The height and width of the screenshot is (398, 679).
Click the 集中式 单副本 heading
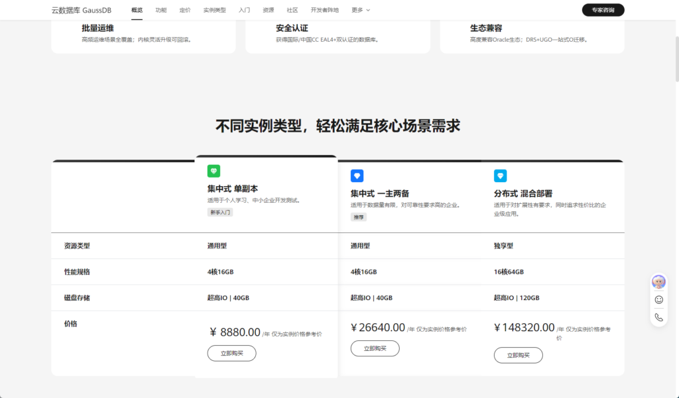click(233, 189)
